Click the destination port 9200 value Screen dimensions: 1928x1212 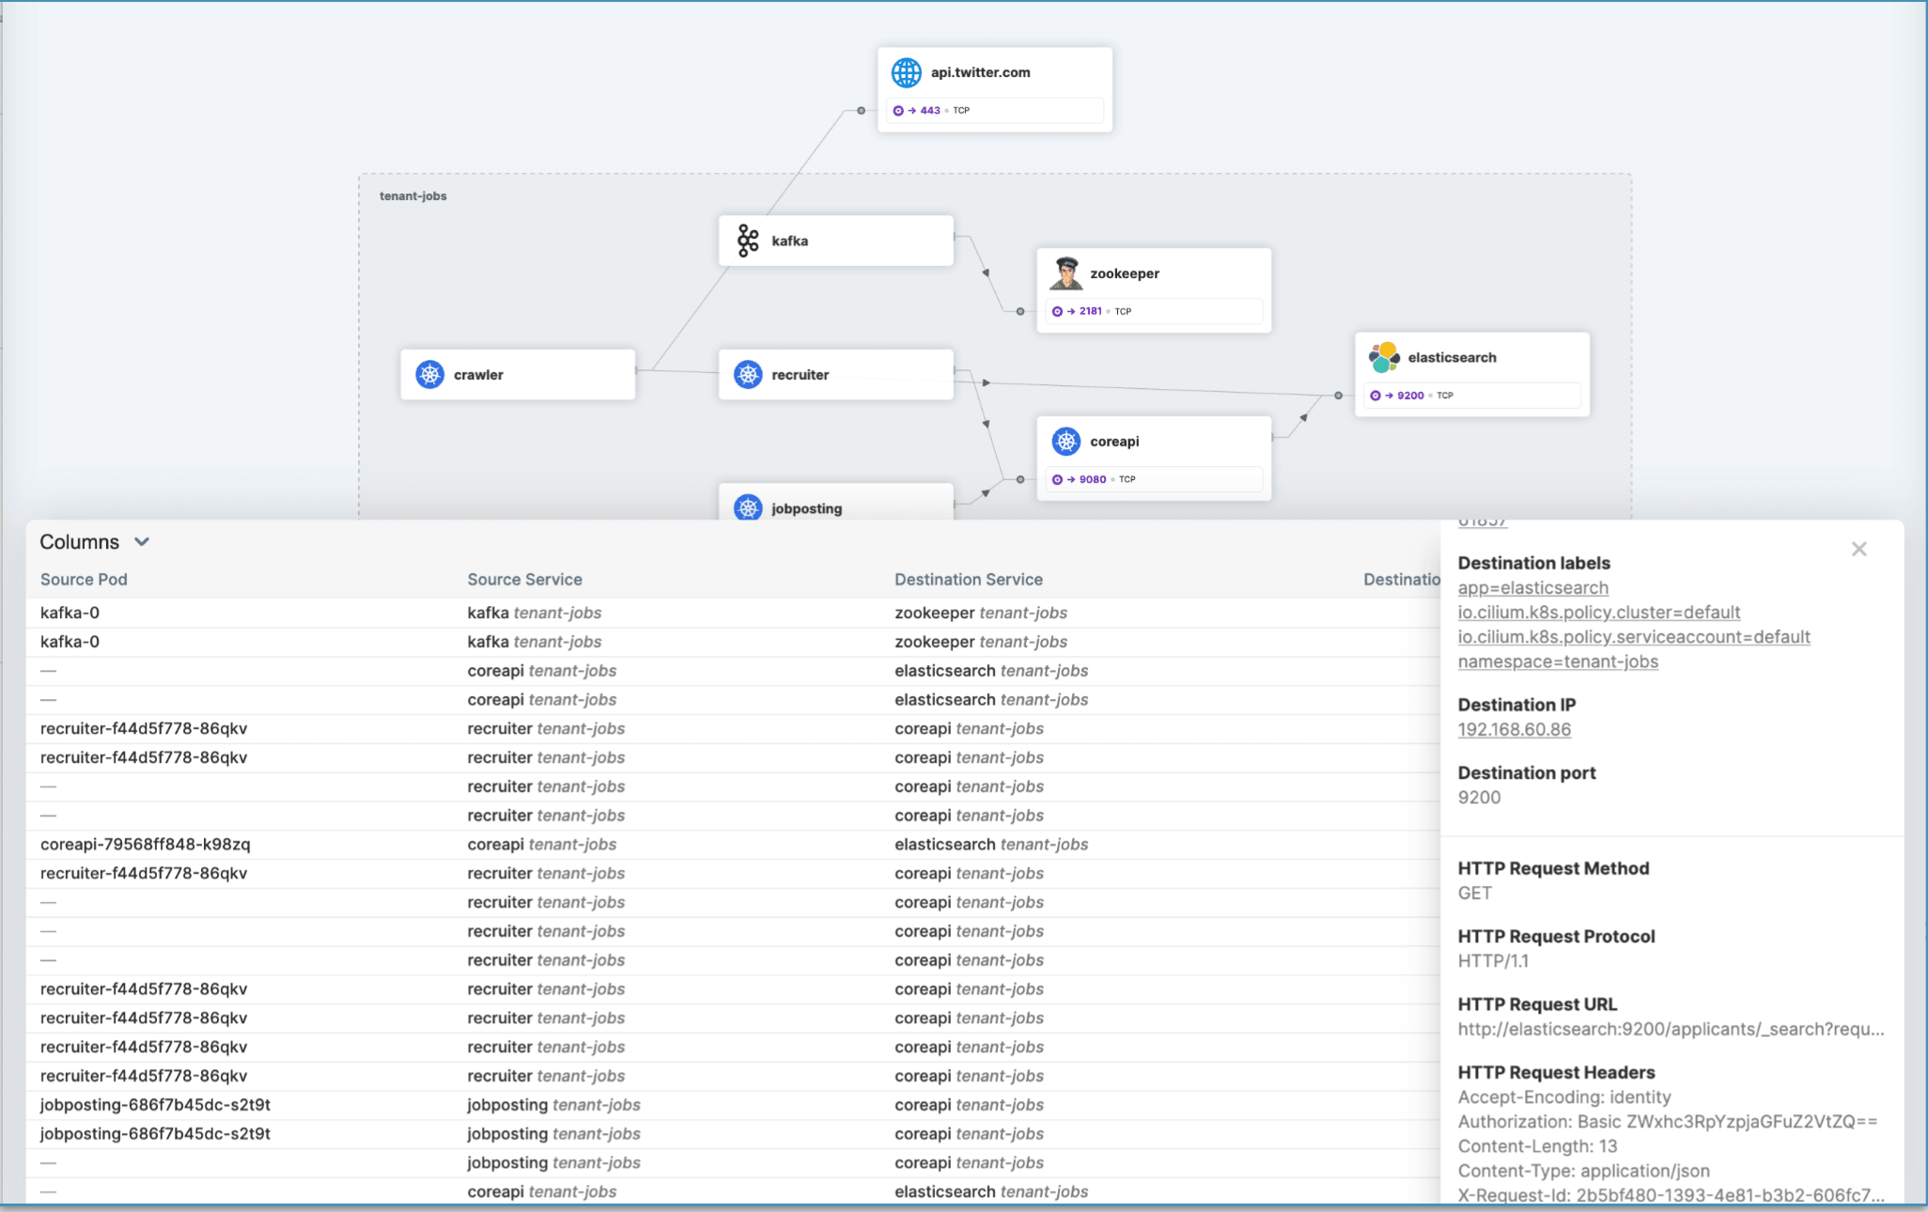pos(1479,798)
